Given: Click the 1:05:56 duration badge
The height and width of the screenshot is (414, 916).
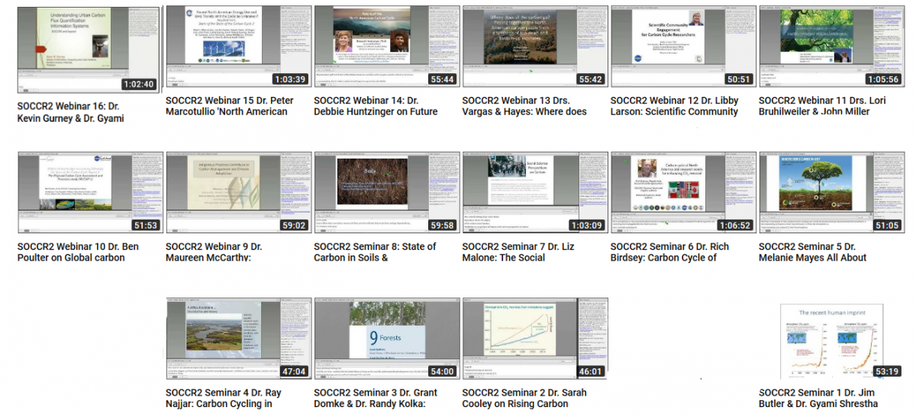Looking at the screenshot, I should [882, 79].
